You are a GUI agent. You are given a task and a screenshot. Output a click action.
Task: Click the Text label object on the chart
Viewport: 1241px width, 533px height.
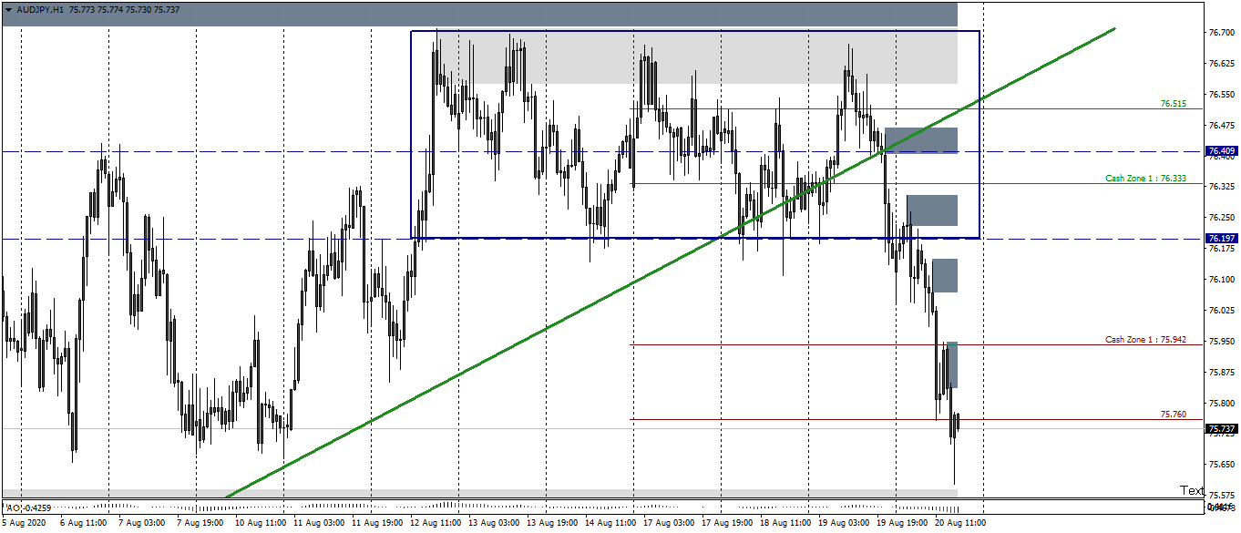(x=1192, y=490)
